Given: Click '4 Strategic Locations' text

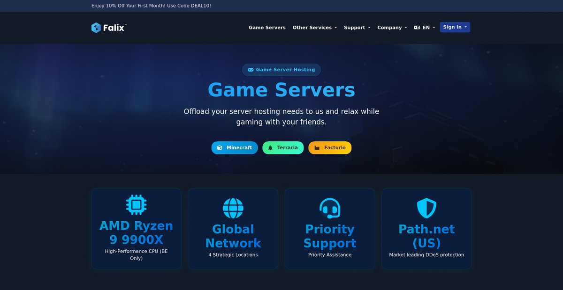Looking at the screenshot, I should point(233,255).
